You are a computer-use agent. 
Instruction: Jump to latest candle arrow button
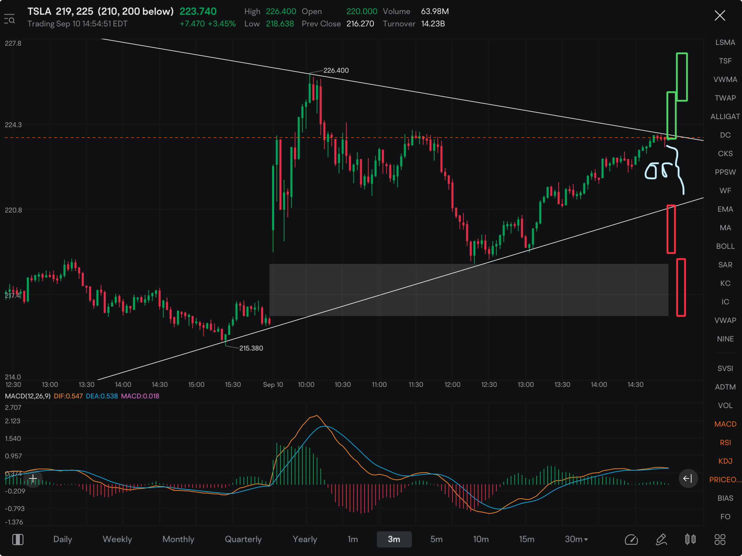688,478
